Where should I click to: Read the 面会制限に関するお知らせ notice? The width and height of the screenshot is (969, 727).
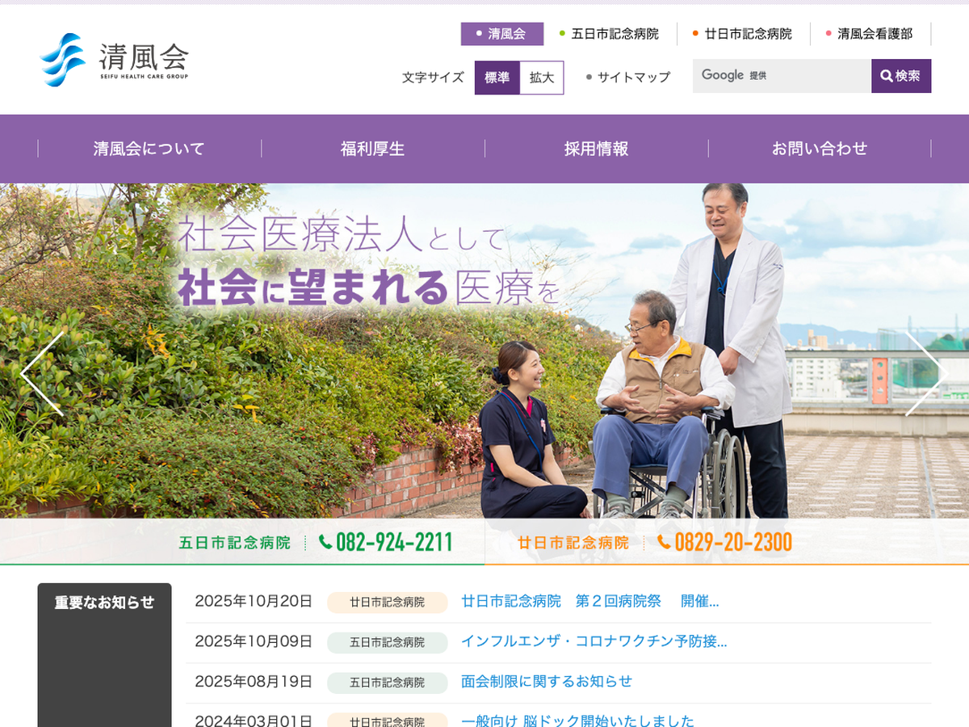(x=547, y=681)
